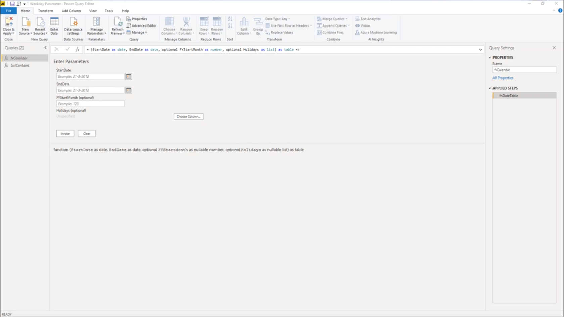Open the New Source icon
This screenshot has width=564, height=317.
[x=26, y=22]
